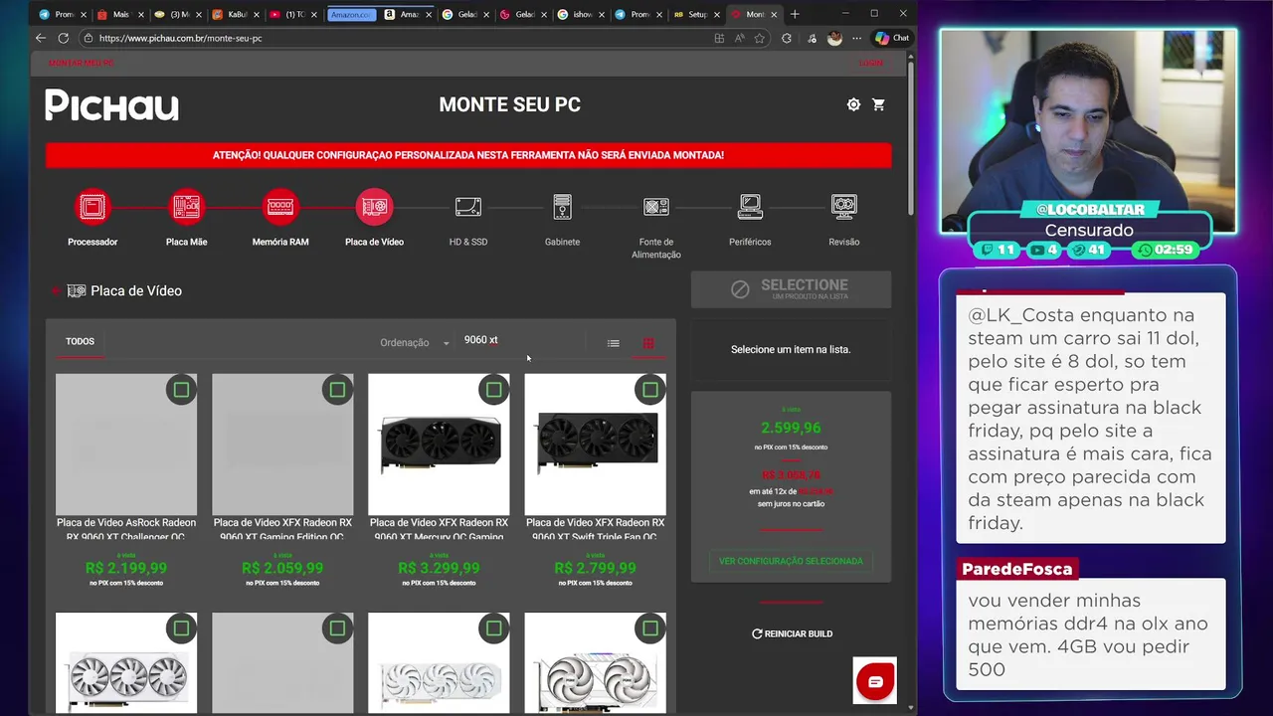Switch to list view layout icon

pyautogui.click(x=614, y=343)
